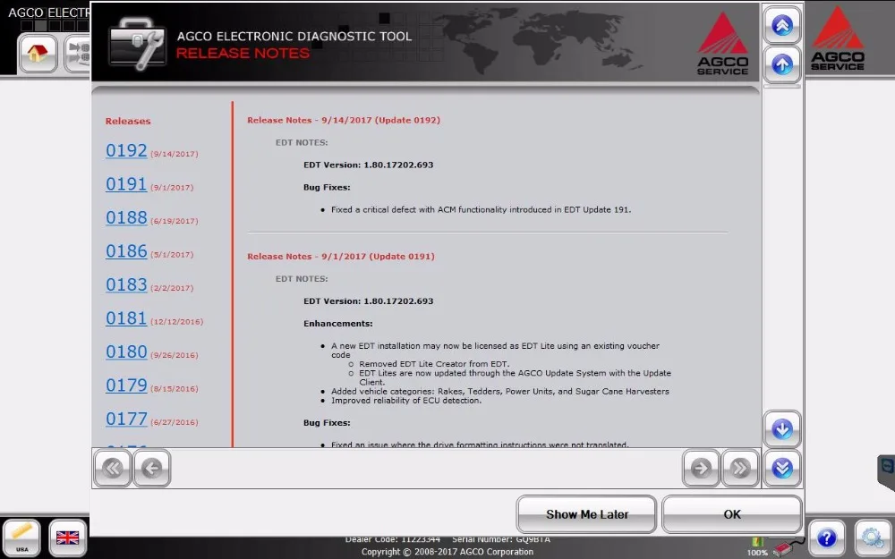
Task: Click the Home icon in top toolbar
Action: point(38,53)
